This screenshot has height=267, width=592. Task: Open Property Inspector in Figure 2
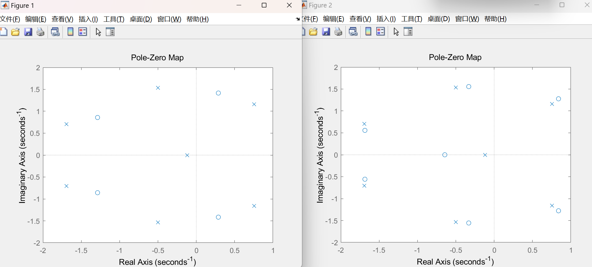(x=408, y=32)
